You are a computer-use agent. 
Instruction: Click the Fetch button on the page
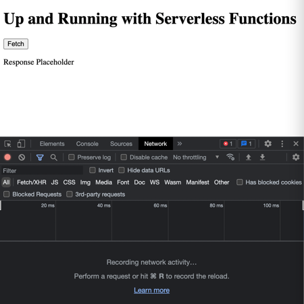point(16,44)
